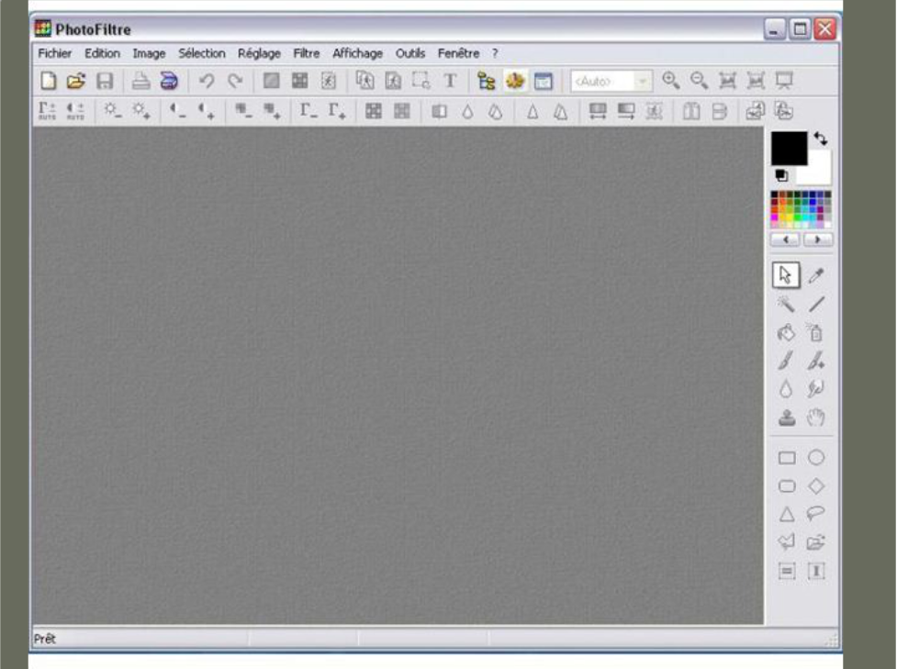Decrease contrast with half-circle minus icon
Viewport: 897px width, 669px height.
click(x=178, y=110)
